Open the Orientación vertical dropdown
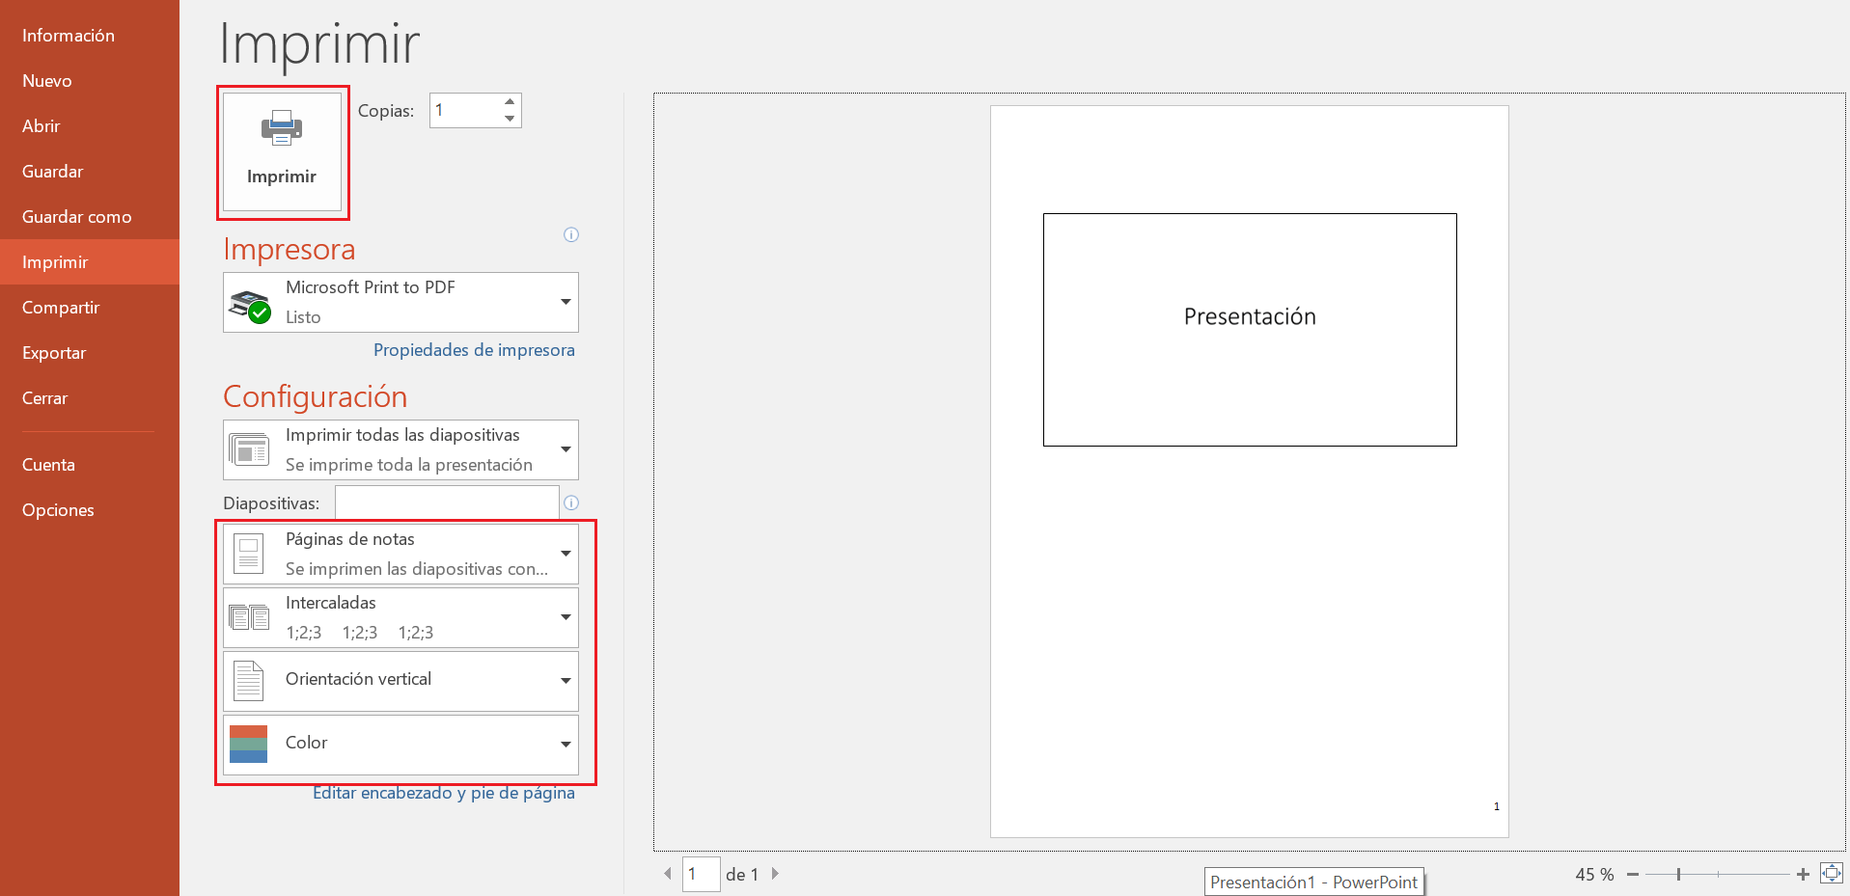This screenshot has width=1850, height=896. click(x=400, y=681)
